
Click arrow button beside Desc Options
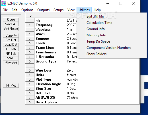pyautogui.click(x=30, y=102)
